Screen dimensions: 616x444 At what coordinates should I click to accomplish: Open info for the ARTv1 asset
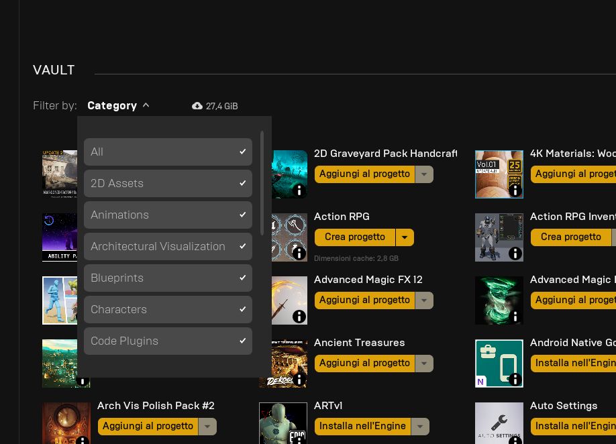tap(299, 441)
